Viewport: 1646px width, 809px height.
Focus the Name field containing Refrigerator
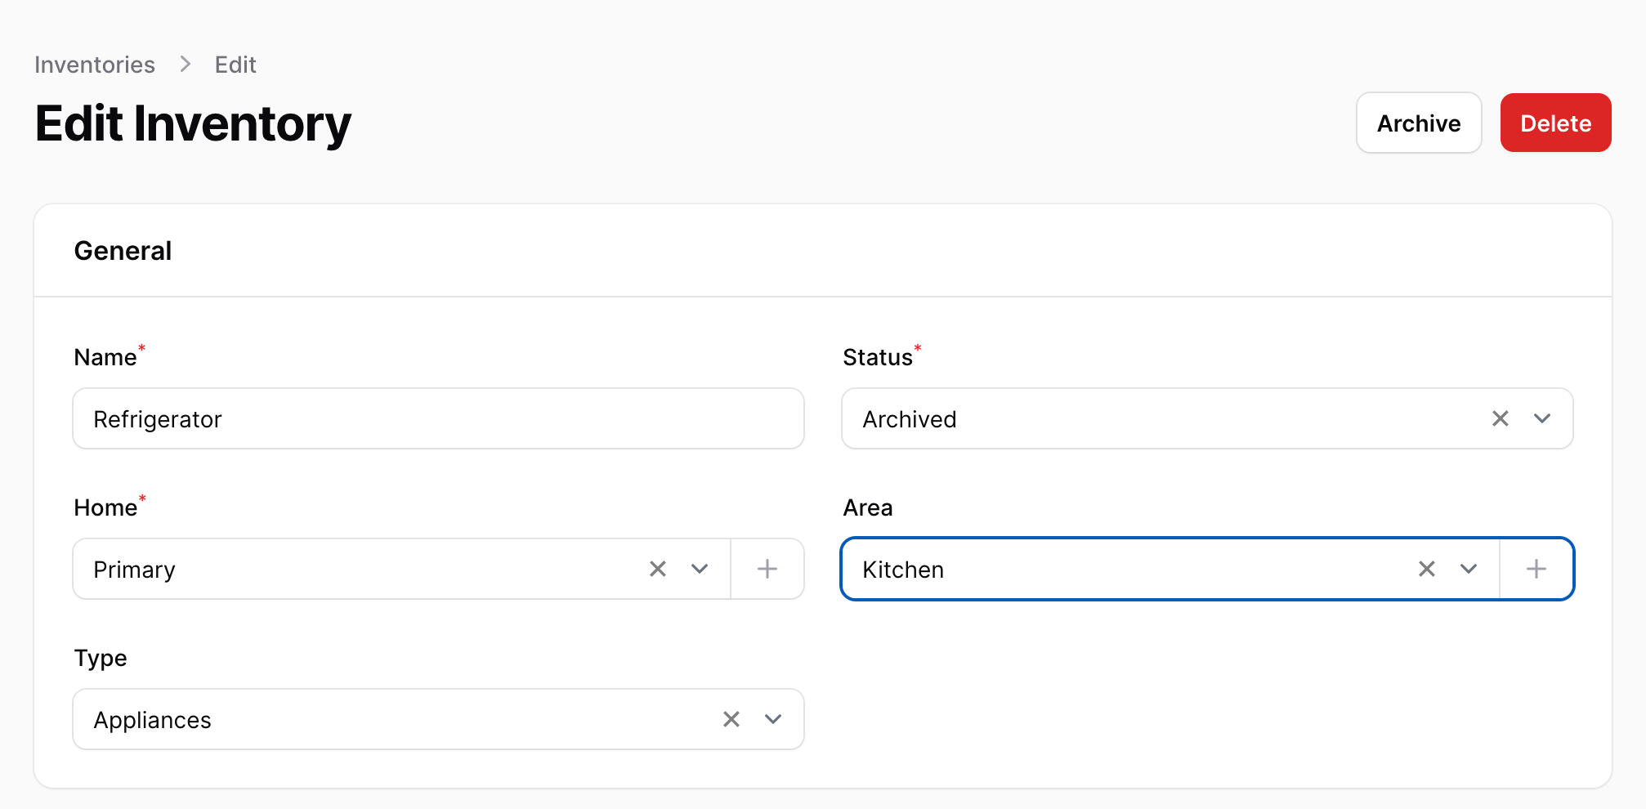pos(438,418)
